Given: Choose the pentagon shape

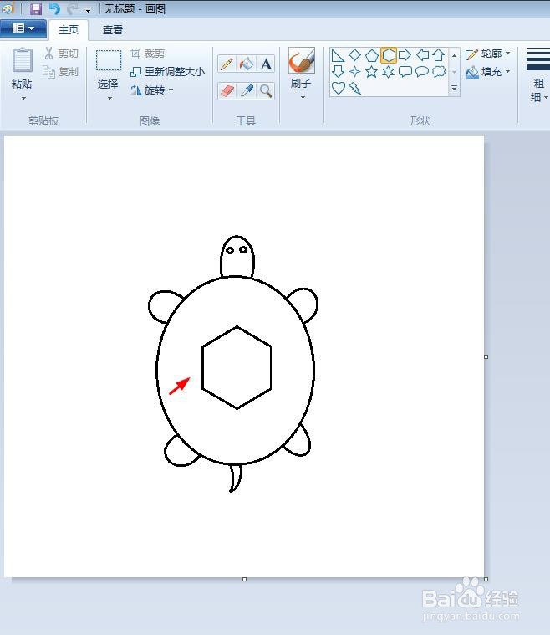Looking at the screenshot, I should click(371, 55).
